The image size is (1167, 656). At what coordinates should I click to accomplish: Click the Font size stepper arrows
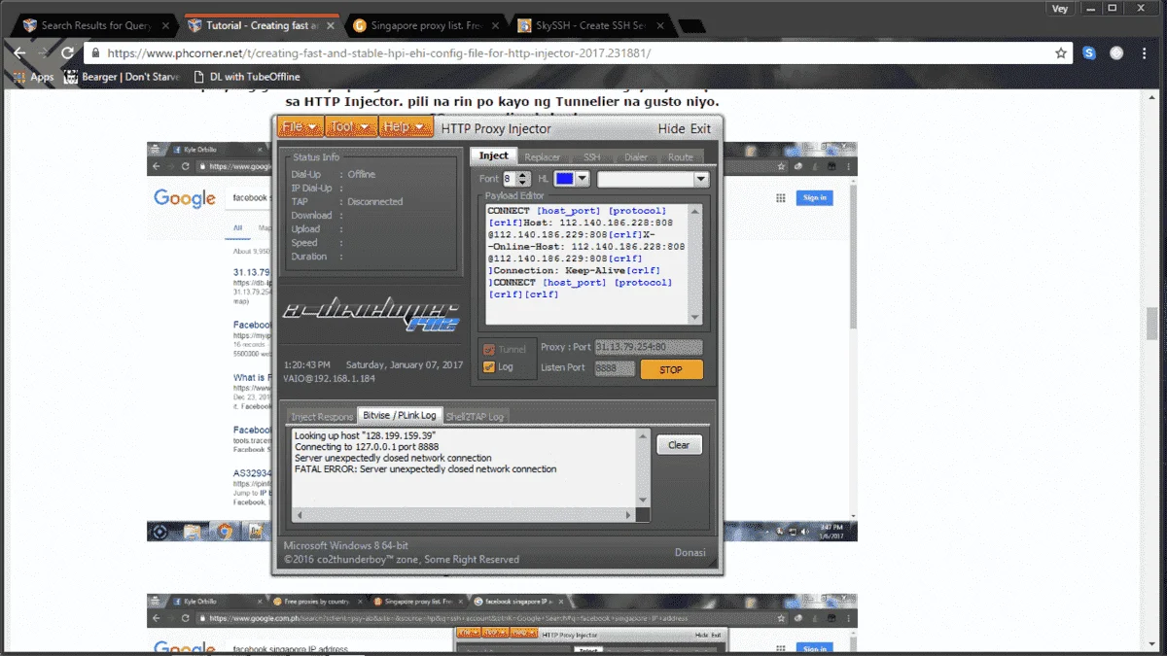[522, 179]
